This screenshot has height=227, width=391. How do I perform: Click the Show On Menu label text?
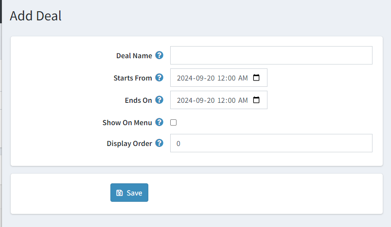tap(127, 123)
